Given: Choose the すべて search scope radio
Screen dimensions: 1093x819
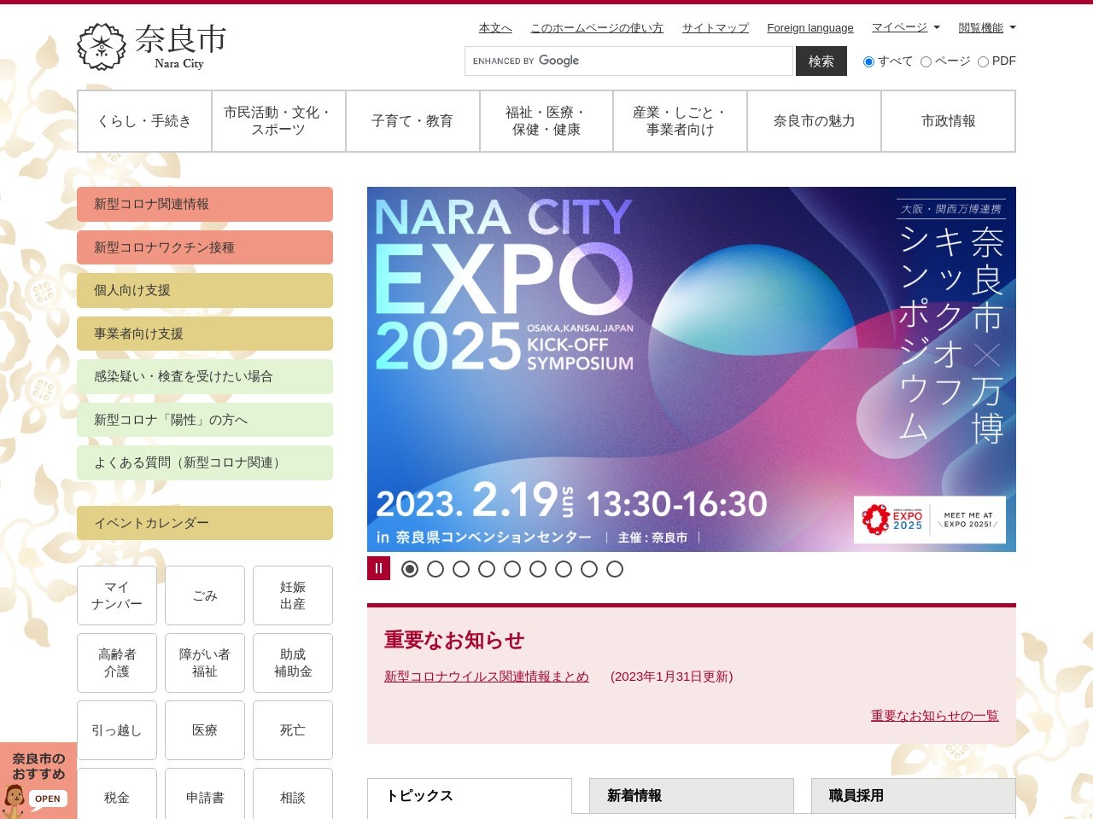Looking at the screenshot, I should pyautogui.click(x=868, y=61).
